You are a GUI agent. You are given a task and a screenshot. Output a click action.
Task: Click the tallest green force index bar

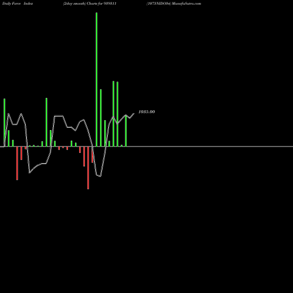(x=97, y=80)
